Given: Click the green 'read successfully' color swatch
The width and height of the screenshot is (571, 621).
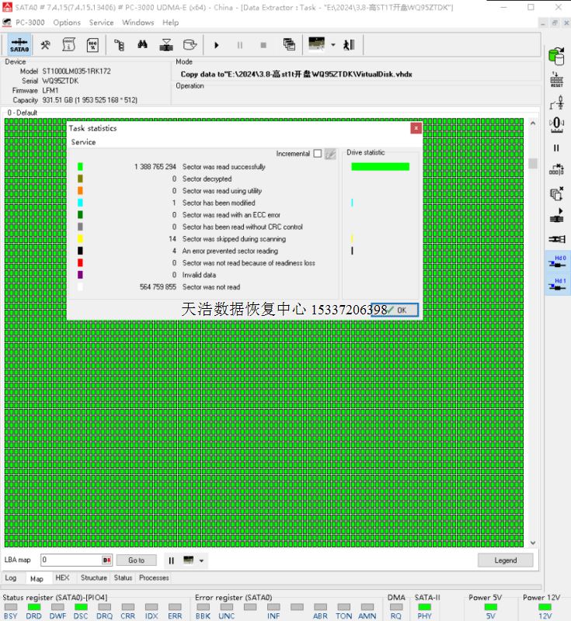Looking at the screenshot, I should pyautogui.click(x=80, y=167).
